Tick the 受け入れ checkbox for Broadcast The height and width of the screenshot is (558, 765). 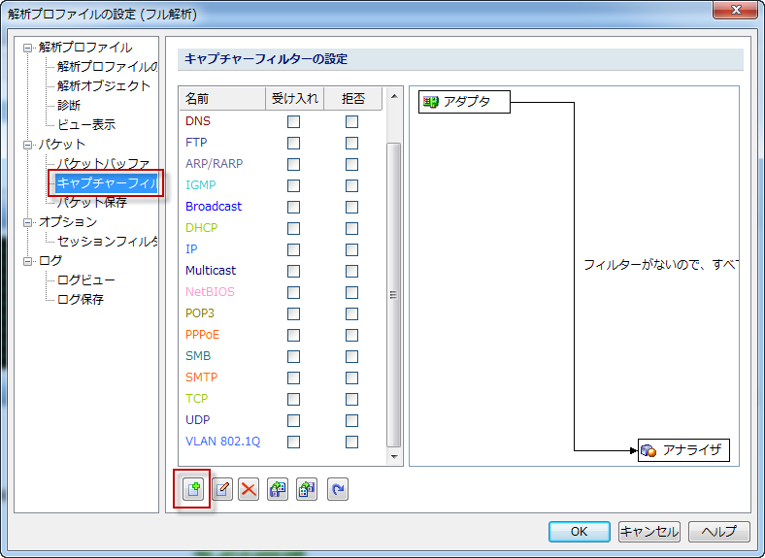pos(293,207)
